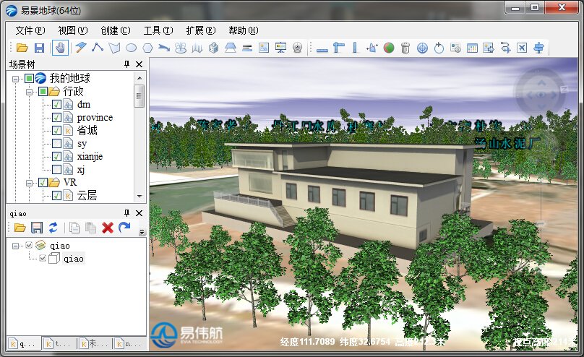Click the 3D building model icon
The image size is (584, 357).
point(214,48)
